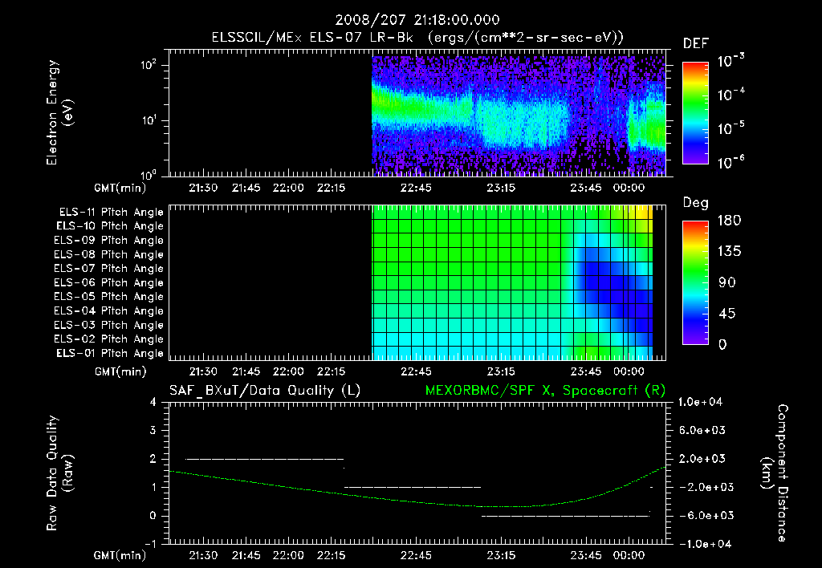Viewport: 822px width, 568px height.
Task: Click 22:00 under the pitch angle panel
Action: (x=288, y=371)
